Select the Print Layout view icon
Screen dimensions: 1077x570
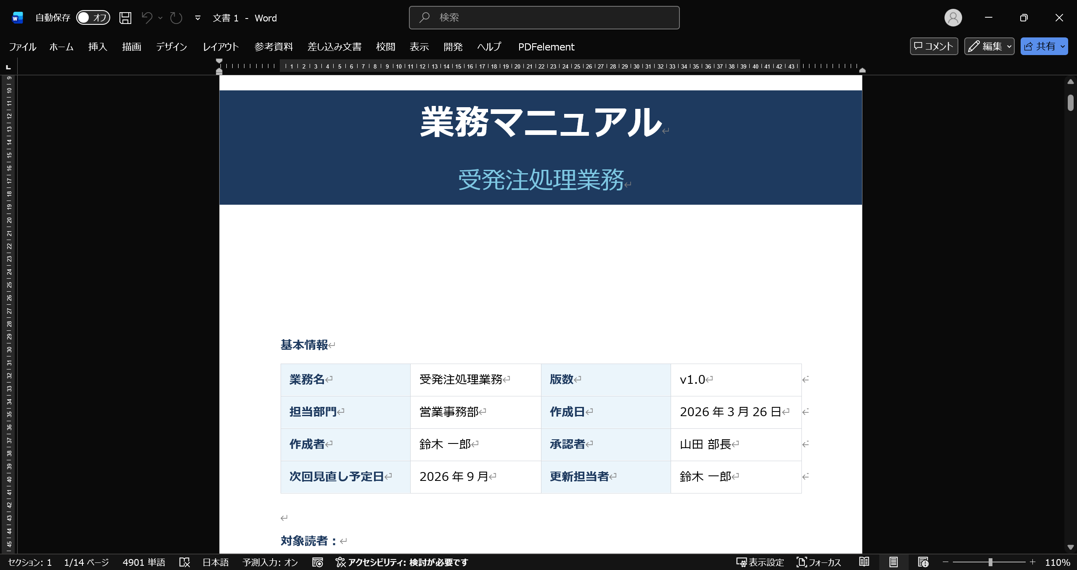894,562
